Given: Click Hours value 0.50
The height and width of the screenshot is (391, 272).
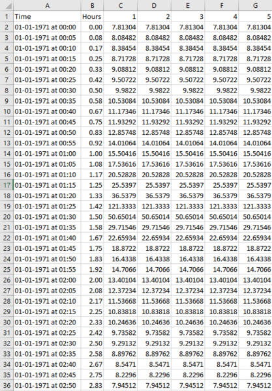Looking at the screenshot, I should tap(92, 91).
